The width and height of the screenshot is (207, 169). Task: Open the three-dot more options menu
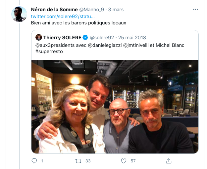tap(195, 10)
